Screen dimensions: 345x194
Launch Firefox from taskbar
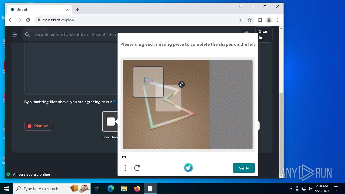click(137, 189)
